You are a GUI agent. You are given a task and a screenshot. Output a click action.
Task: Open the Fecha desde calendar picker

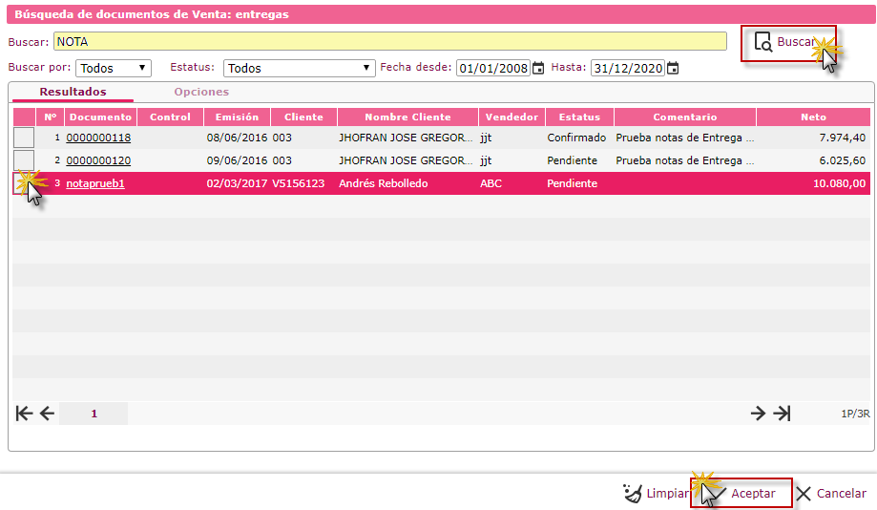point(538,68)
